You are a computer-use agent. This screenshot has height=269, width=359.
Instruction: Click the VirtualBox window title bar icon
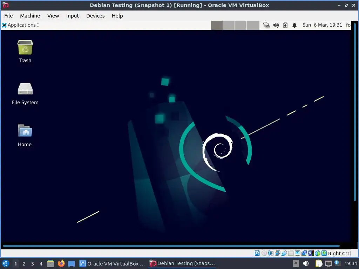click(6, 5)
